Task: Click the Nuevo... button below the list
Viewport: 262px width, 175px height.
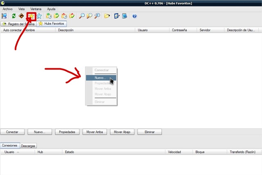Action: tap(40, 132)
